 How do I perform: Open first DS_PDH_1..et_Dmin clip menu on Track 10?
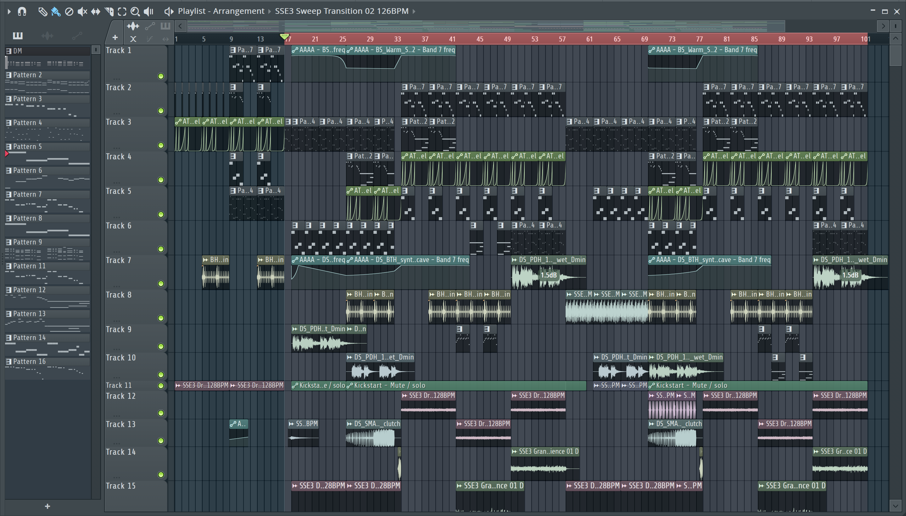coord(350,357)
